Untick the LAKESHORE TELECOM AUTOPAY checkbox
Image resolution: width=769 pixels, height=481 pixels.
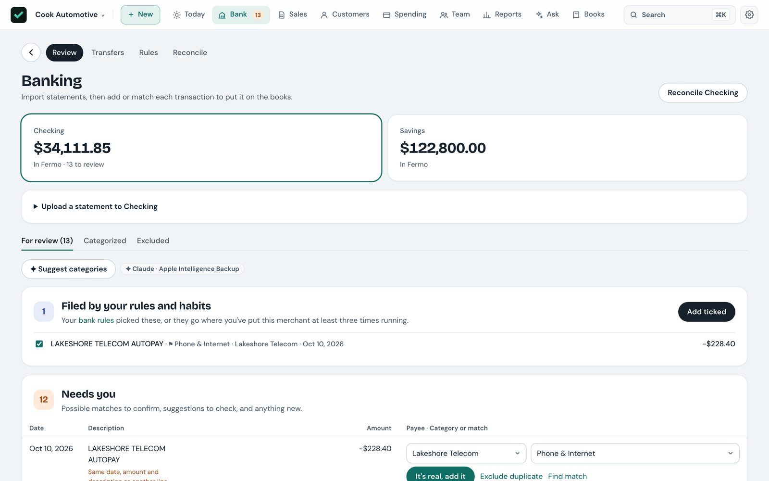[x=39, y=344]
